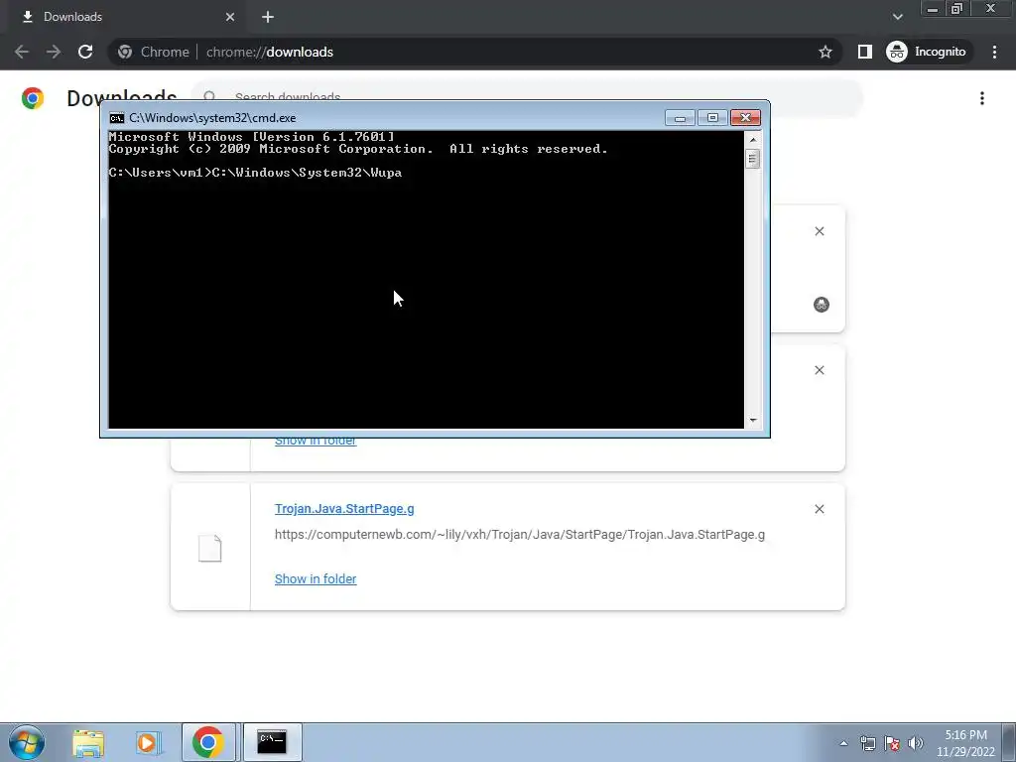The height and width of the screenshot is (762, 1016).
Task: Click the computernewb.com download URL text
Action: (x=520, y=535)
